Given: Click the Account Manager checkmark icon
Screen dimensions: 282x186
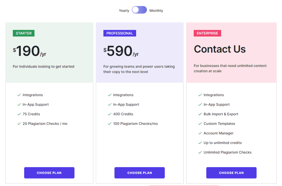Looking at the screenshot, I should tap(200, 133).
